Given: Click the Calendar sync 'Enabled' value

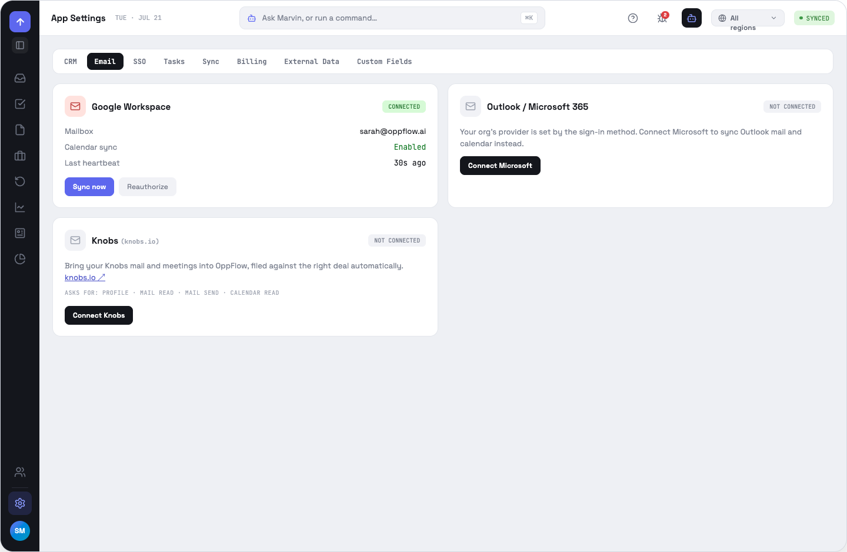Looking at the screenshot, I should pos(410,147).
